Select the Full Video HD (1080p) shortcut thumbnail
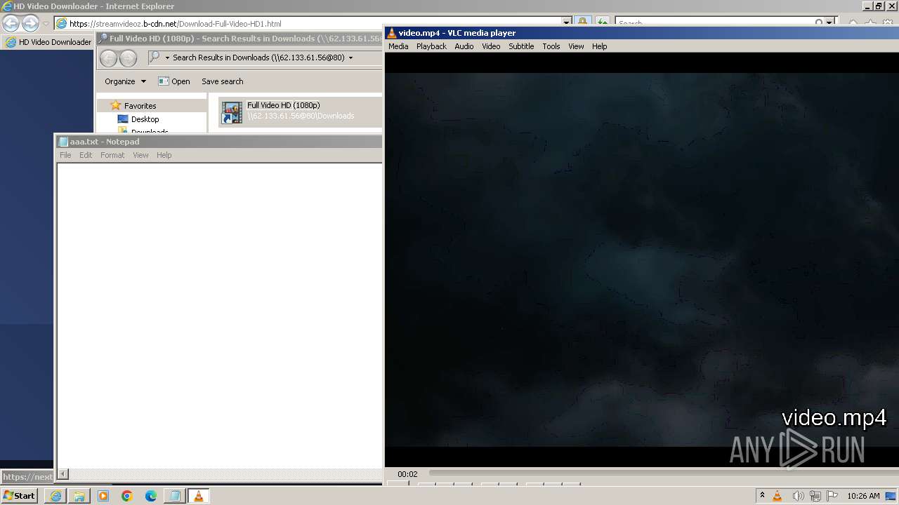 tap(232, 112)
